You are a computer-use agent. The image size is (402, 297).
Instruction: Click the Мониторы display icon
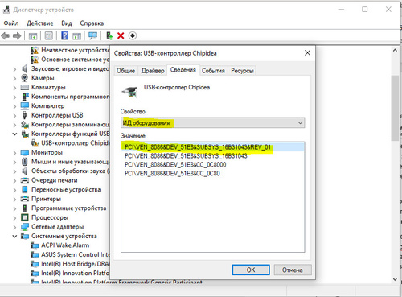25,152
